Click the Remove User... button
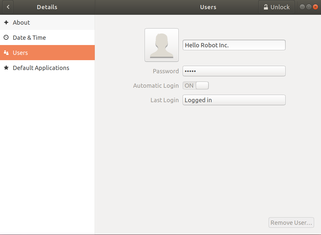The image size is (321, 235). 291,223
